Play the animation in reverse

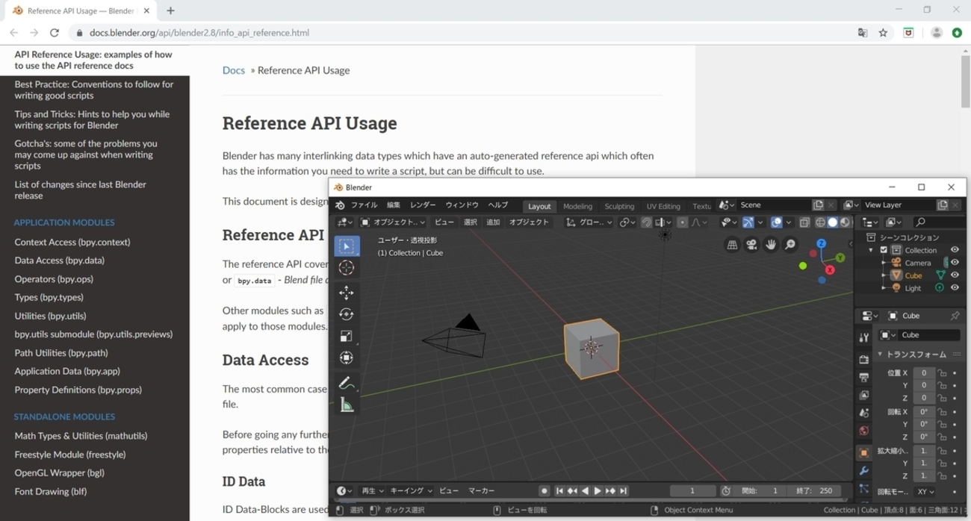tap(585, 491)
